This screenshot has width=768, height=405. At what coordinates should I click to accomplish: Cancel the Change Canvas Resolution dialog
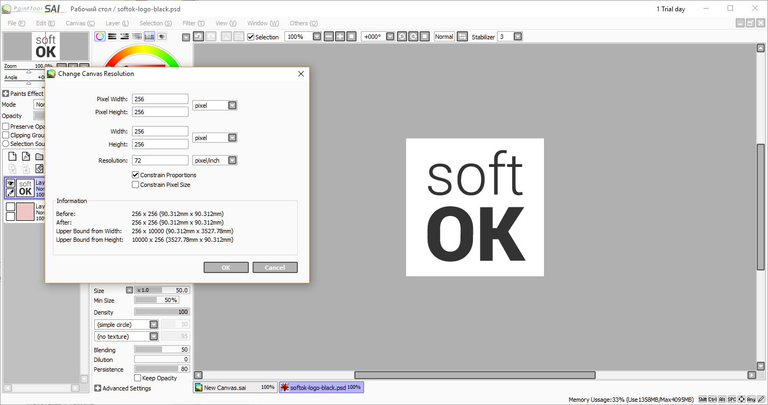click(x=275, y=268)
